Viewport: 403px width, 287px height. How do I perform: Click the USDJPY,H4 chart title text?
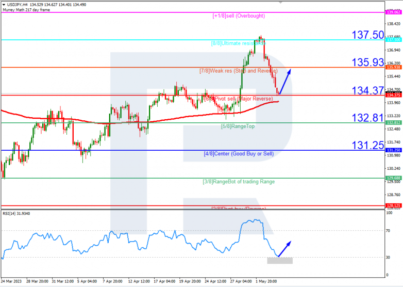click(x=17, y=5)
